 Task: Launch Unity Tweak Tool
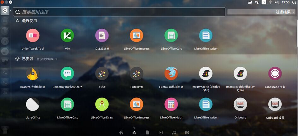pos(33,35)
